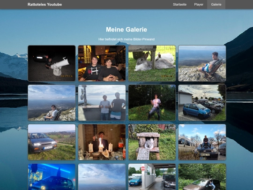Click the Meine Galerie heading
The width and height of the screenshot is (253, 190).
click(126, 30)
